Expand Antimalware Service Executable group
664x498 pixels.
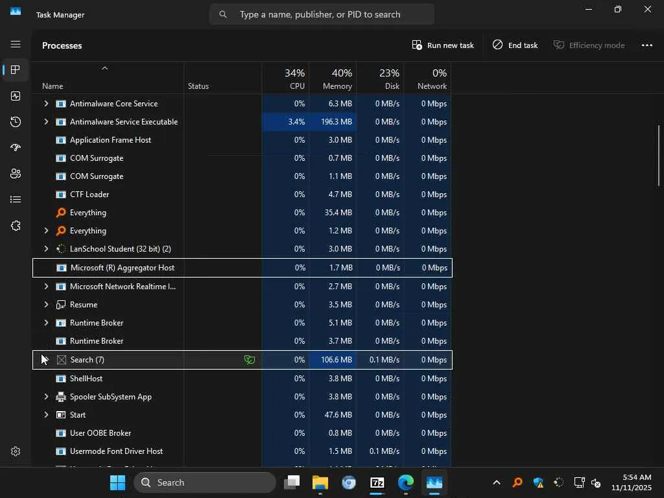point(46,122)
